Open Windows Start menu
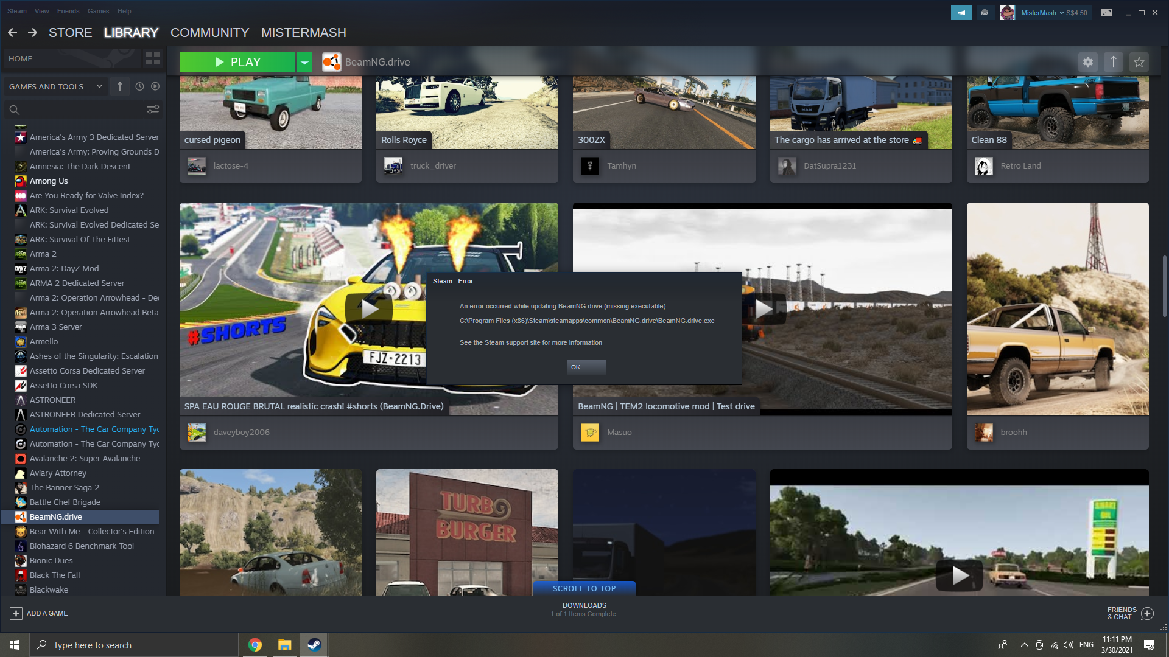1169x657 pixels. pos(15,645)
